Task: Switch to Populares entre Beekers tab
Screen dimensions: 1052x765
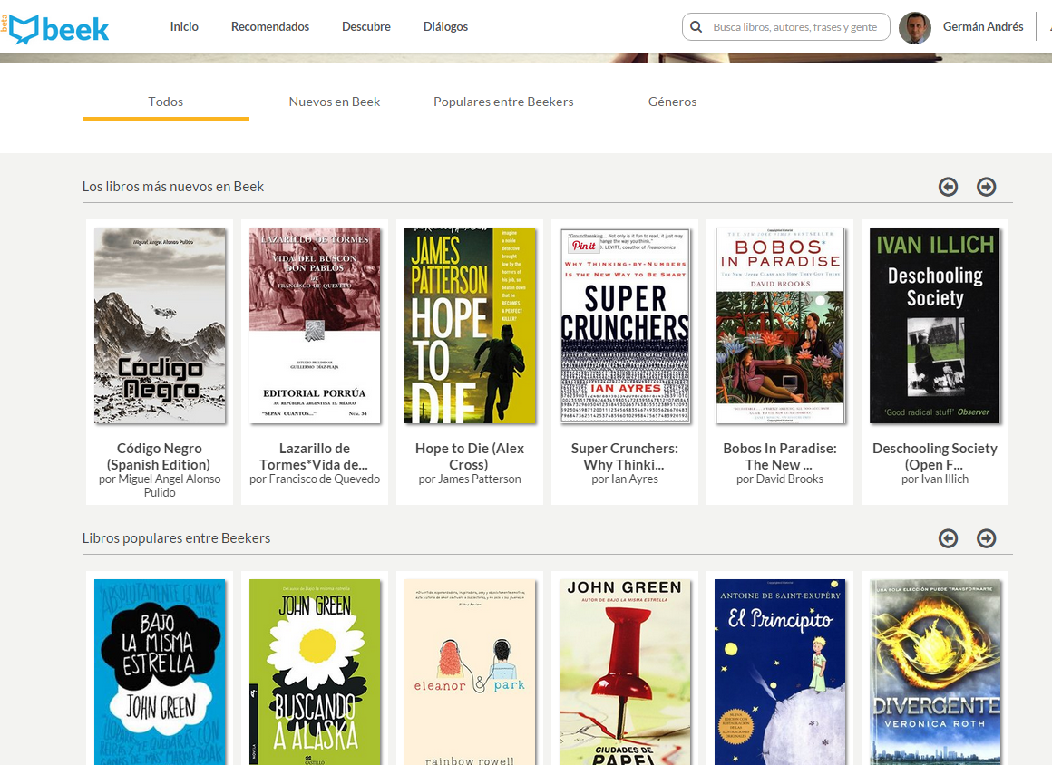Action: 503,102
